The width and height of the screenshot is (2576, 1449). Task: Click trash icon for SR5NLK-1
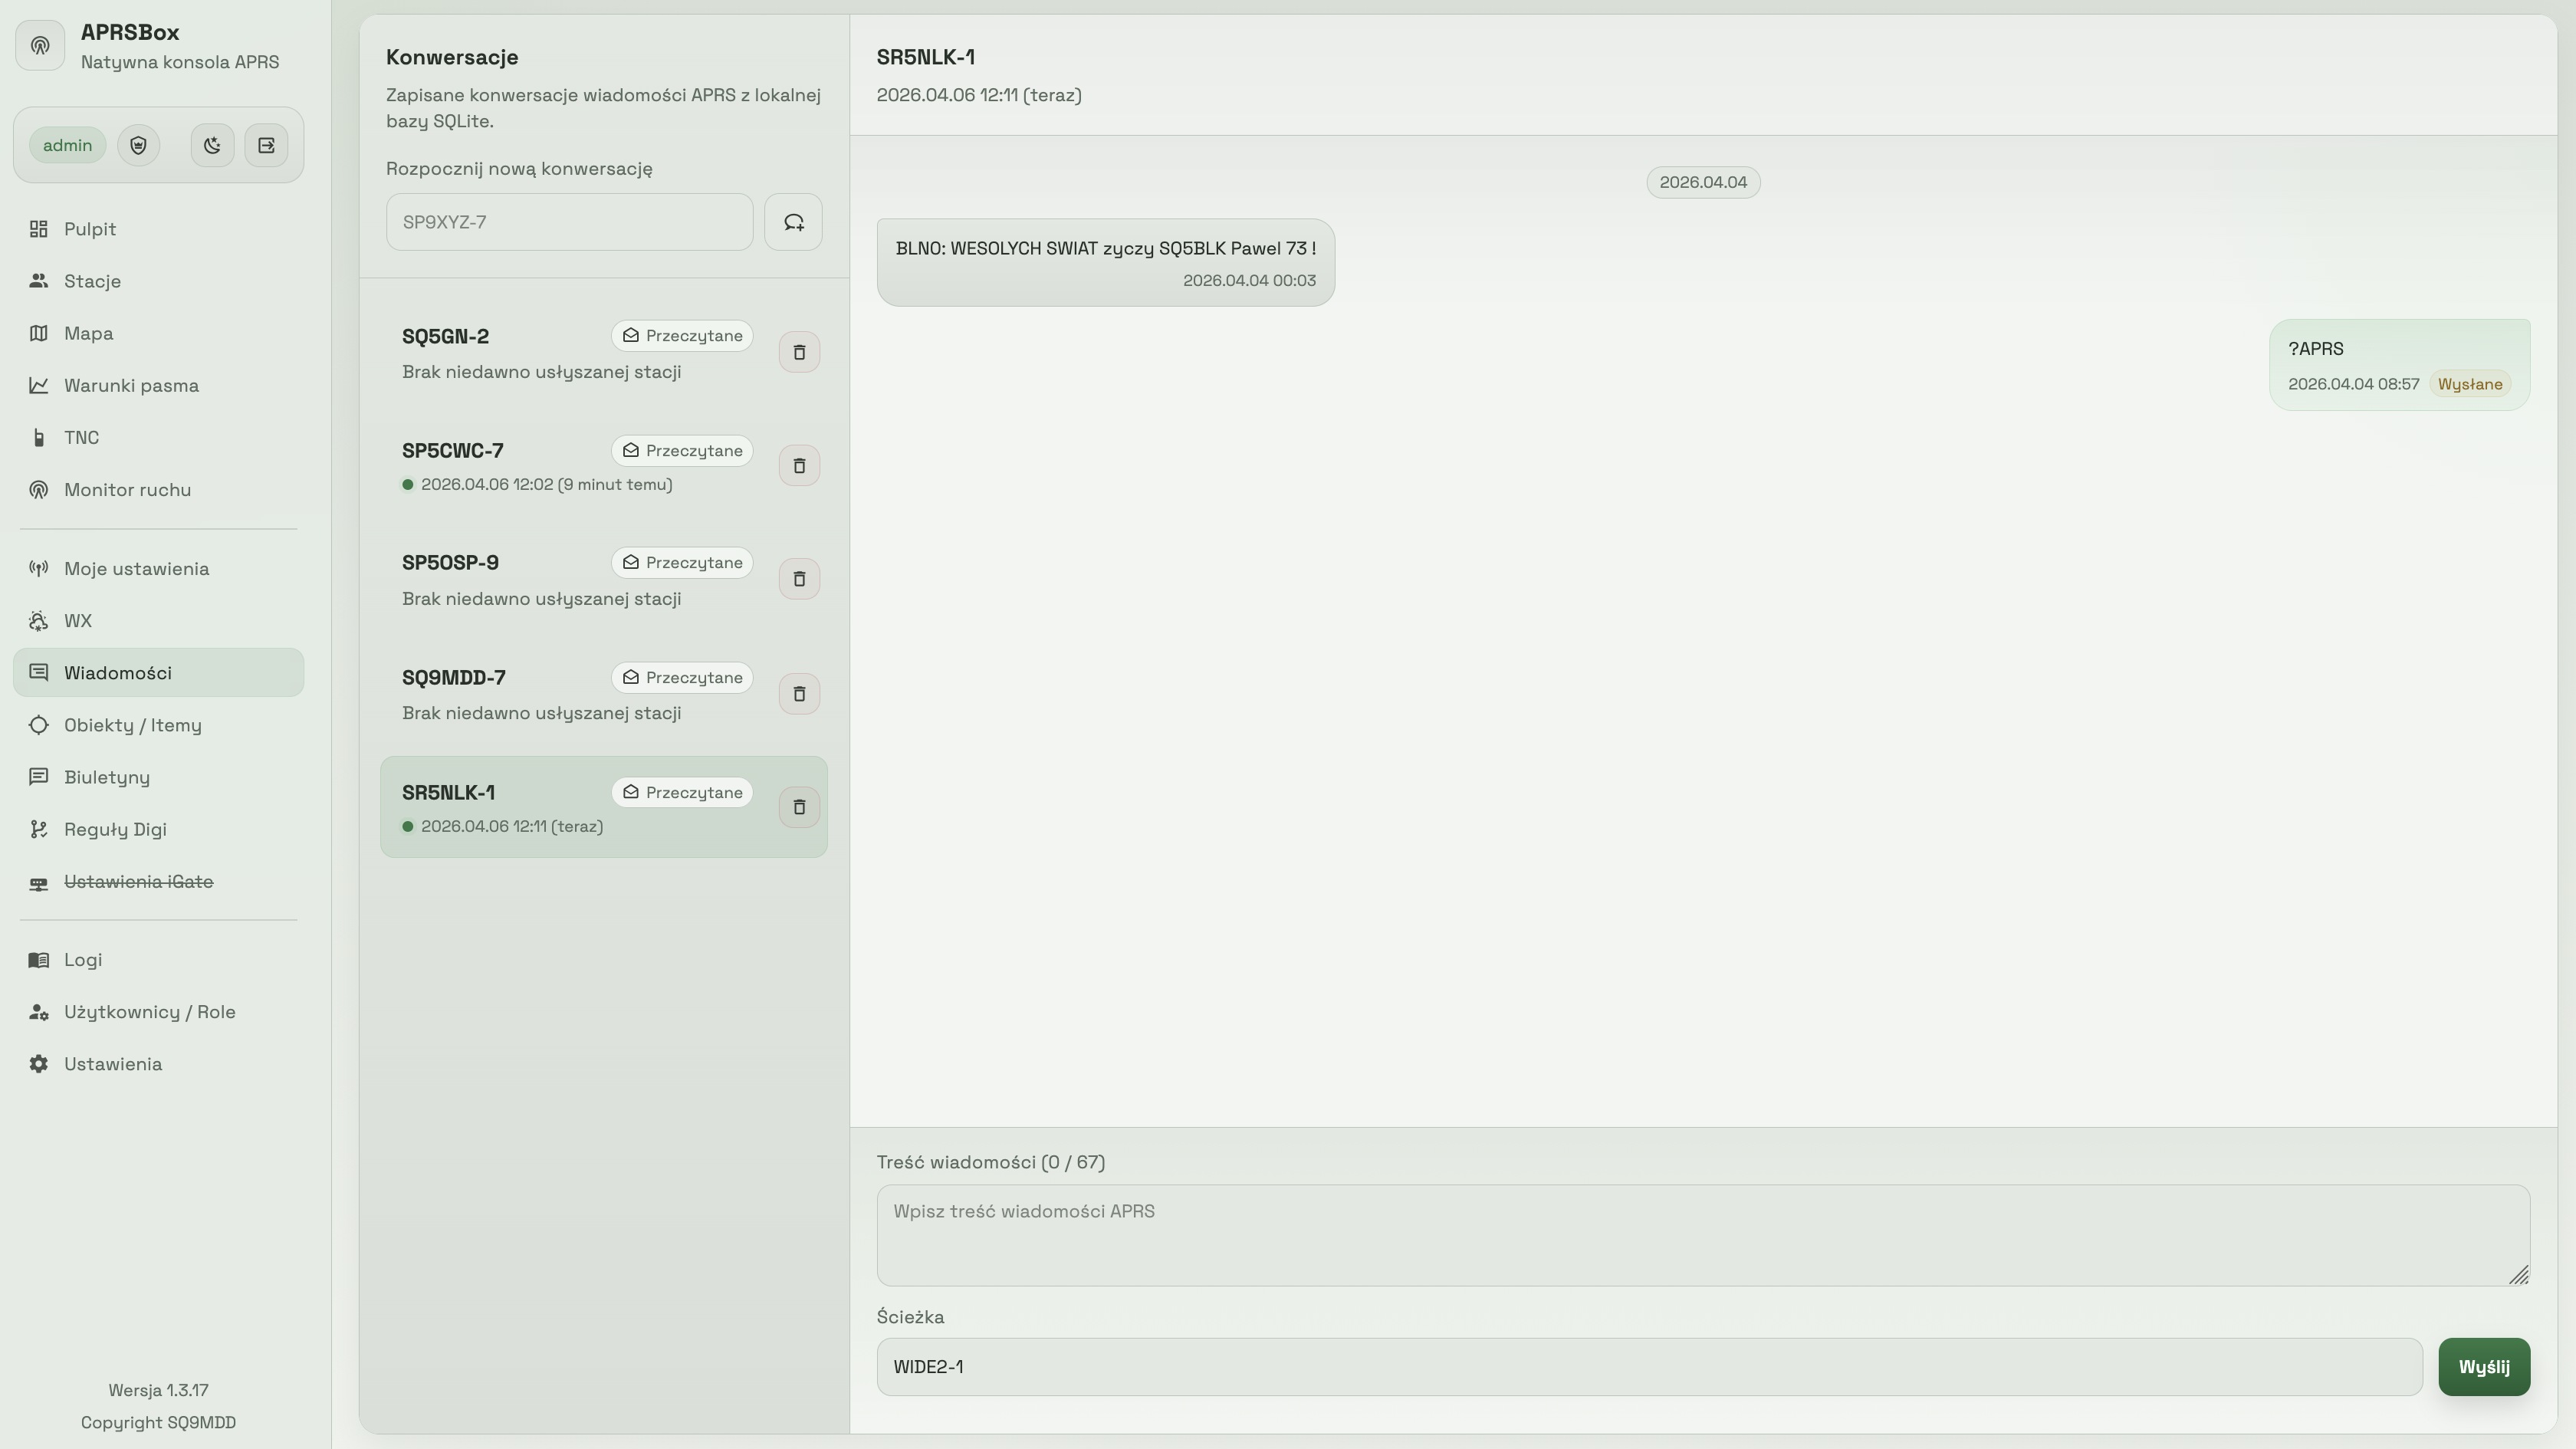[x=799, y=807]
